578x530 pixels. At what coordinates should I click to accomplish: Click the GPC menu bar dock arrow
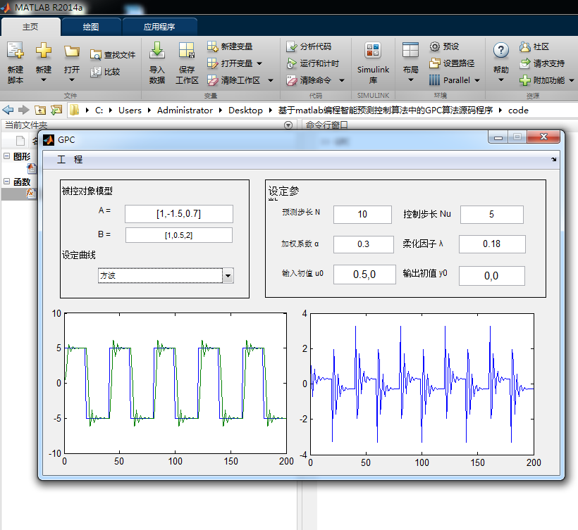[x=553, y=159]
